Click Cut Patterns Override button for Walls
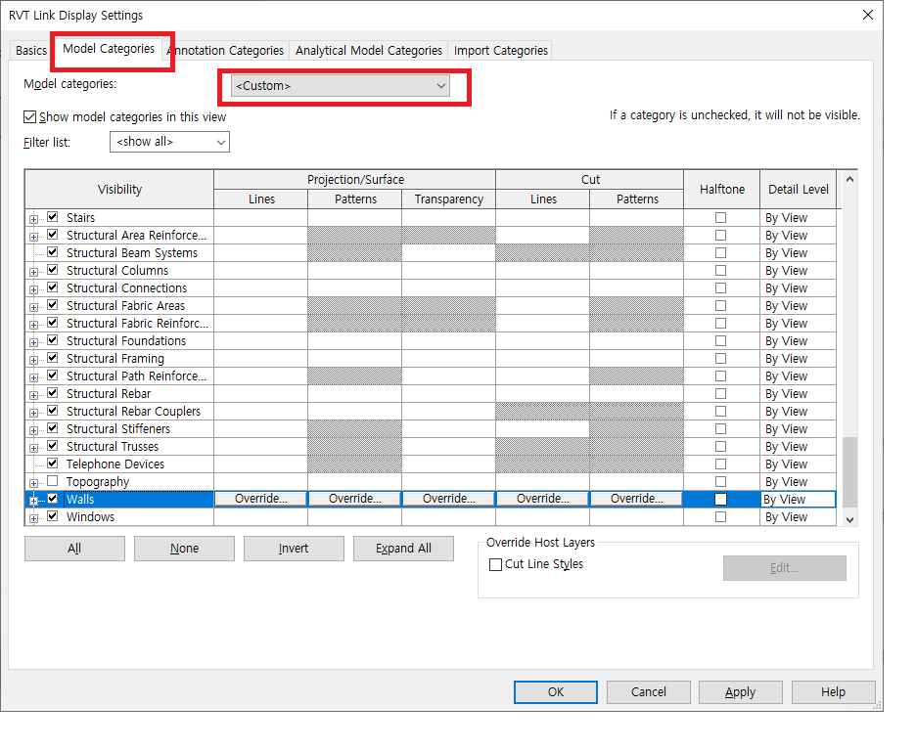916x751 pixels. tap(637, 499)
